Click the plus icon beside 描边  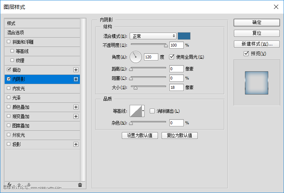pos(76,70)
